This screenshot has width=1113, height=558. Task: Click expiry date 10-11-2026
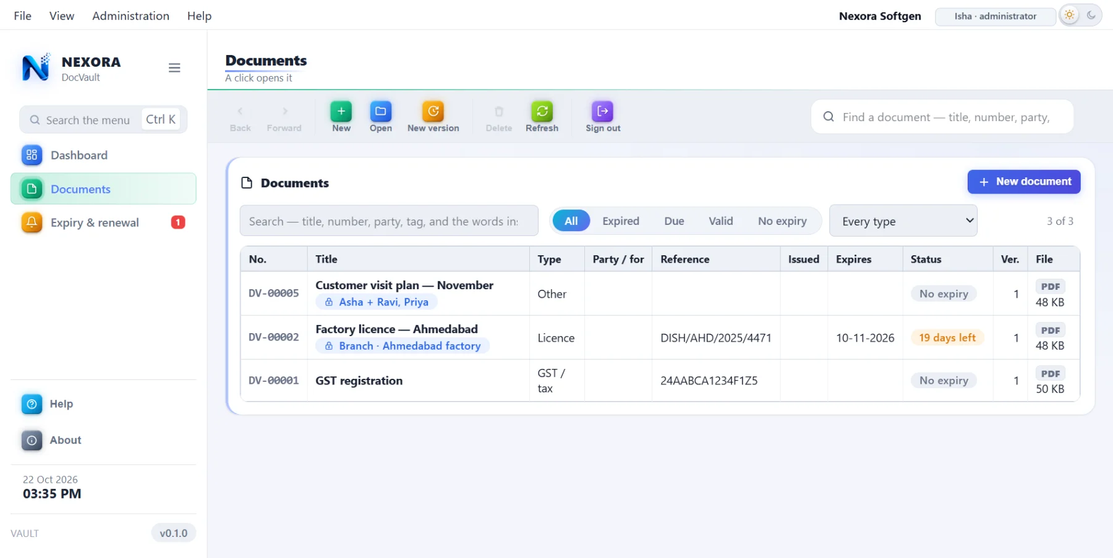point(865,338)
